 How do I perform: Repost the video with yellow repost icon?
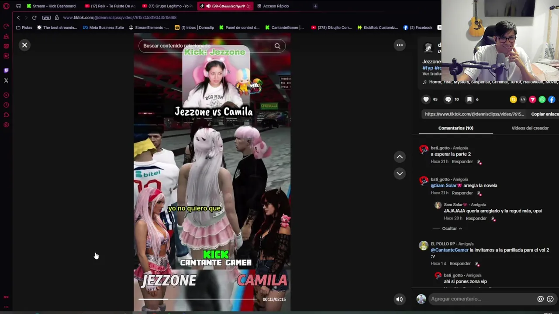[x=513, y=99]
